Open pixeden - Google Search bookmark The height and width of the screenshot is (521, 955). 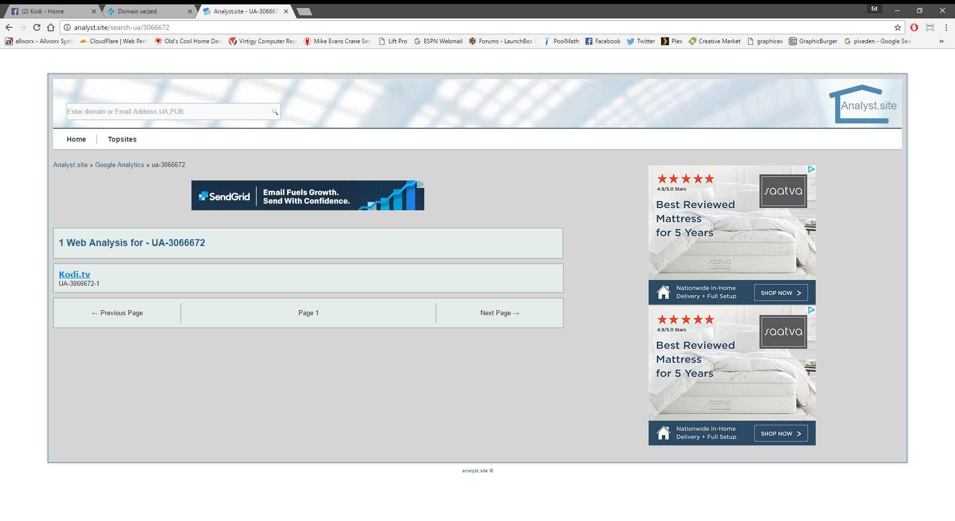point(877,41)
